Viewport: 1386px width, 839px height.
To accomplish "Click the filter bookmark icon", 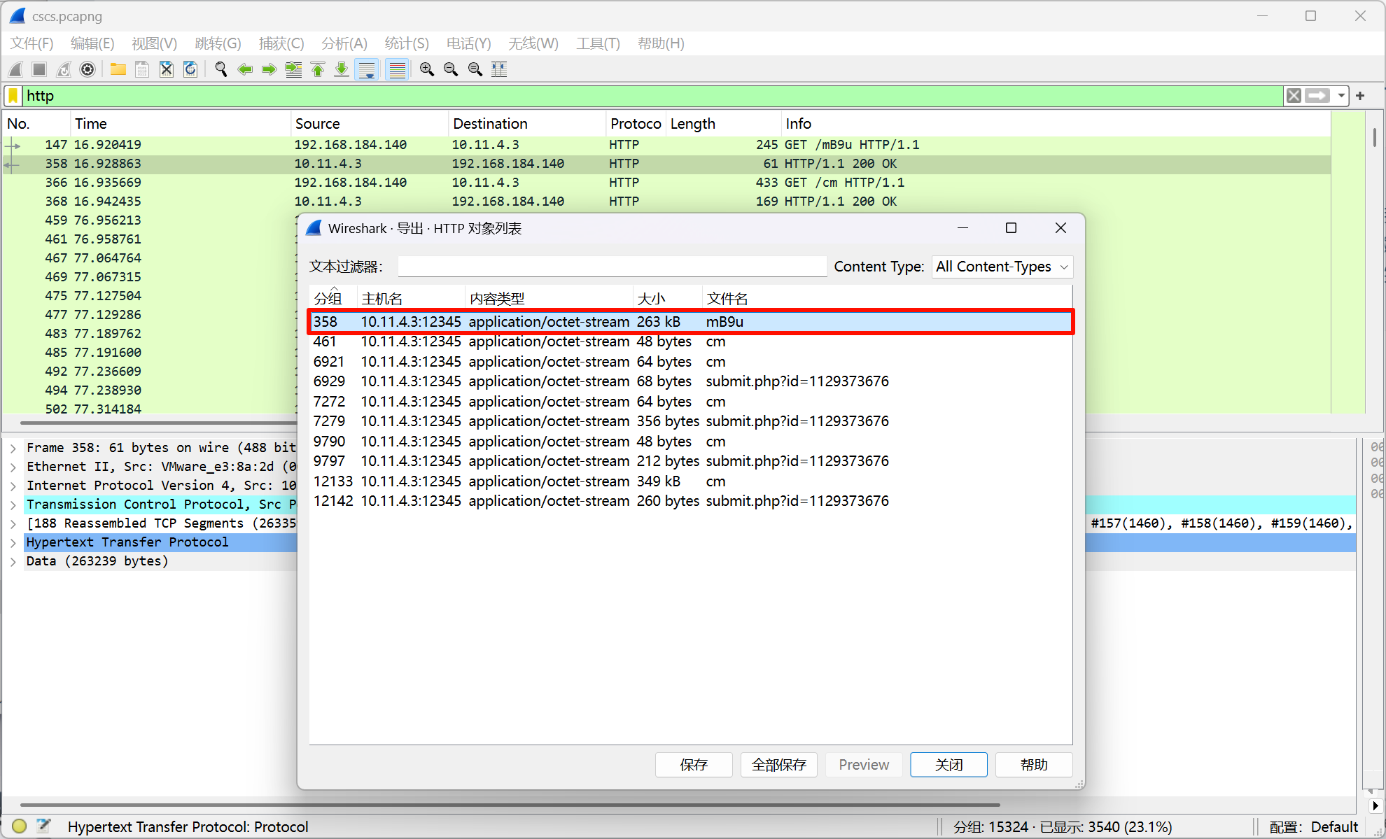I will click(x=13, y=96).
